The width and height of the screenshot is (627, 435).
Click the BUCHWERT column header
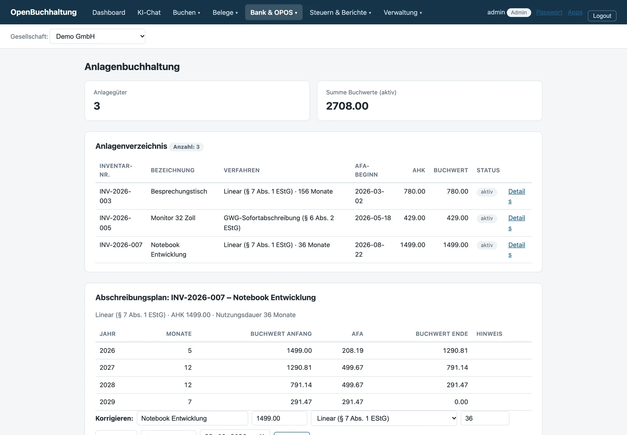[451, 170]
